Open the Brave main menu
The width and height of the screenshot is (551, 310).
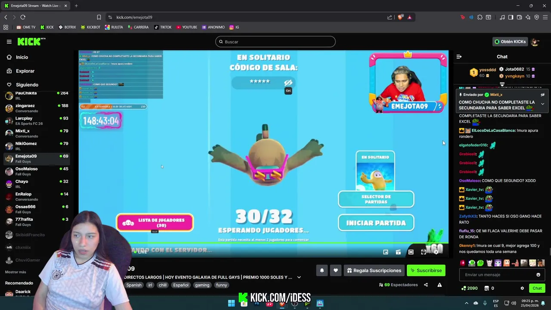545,17
